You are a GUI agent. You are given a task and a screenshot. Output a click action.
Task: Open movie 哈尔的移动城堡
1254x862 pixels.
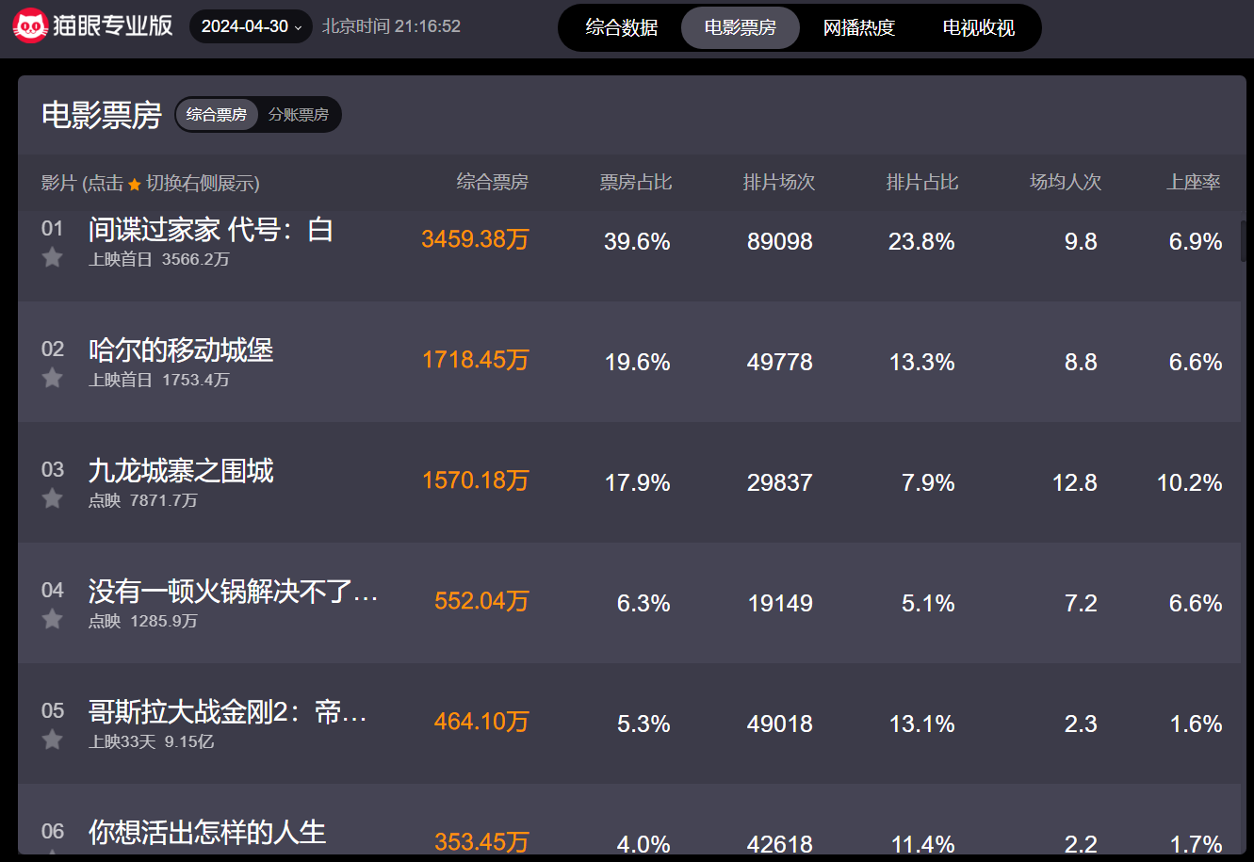coord(181,350)
